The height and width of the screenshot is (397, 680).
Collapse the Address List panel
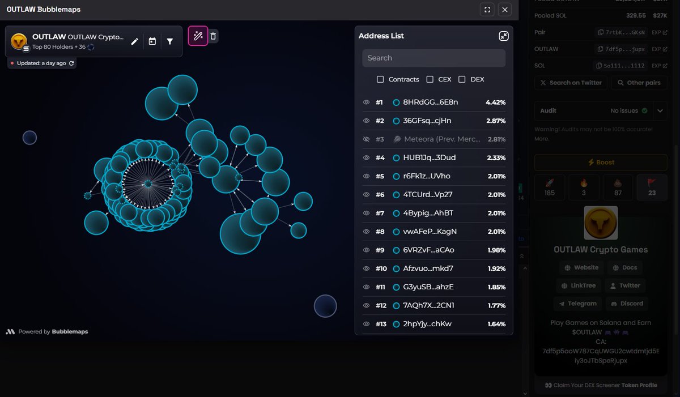(x=503, y=36)
